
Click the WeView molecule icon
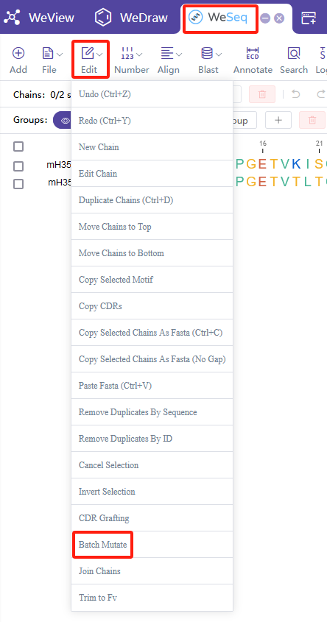pyautogui.click(x=12, y=17)
